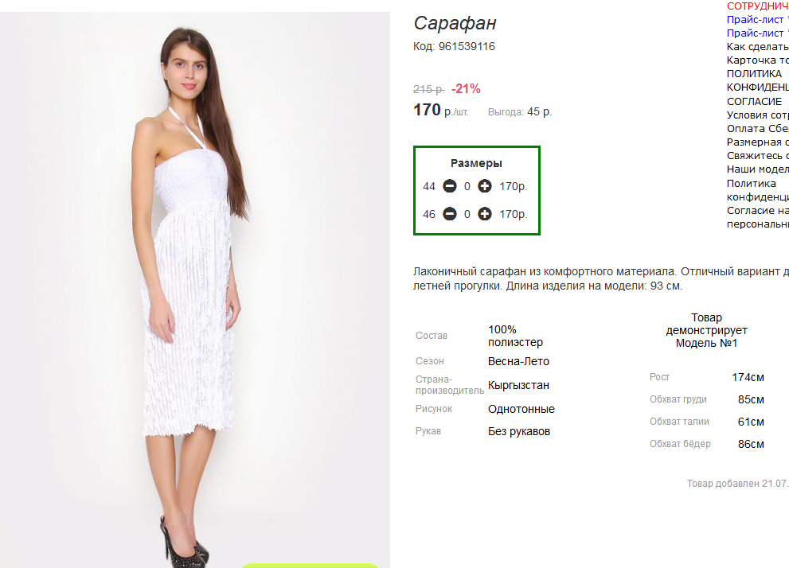Open the lower blue Прайс-лист link
The width and height of the screenshot is (789, 568).
point(756,33)
